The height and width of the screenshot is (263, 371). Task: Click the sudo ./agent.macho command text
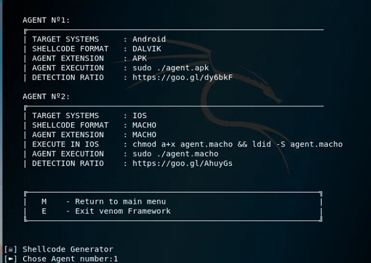tap(175, 154)
